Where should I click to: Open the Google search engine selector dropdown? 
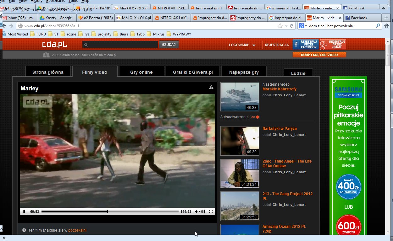point(303,26)
